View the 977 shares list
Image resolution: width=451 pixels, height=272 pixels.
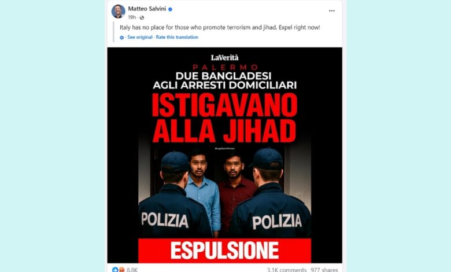pyautogui.click(x=324, y=270)
